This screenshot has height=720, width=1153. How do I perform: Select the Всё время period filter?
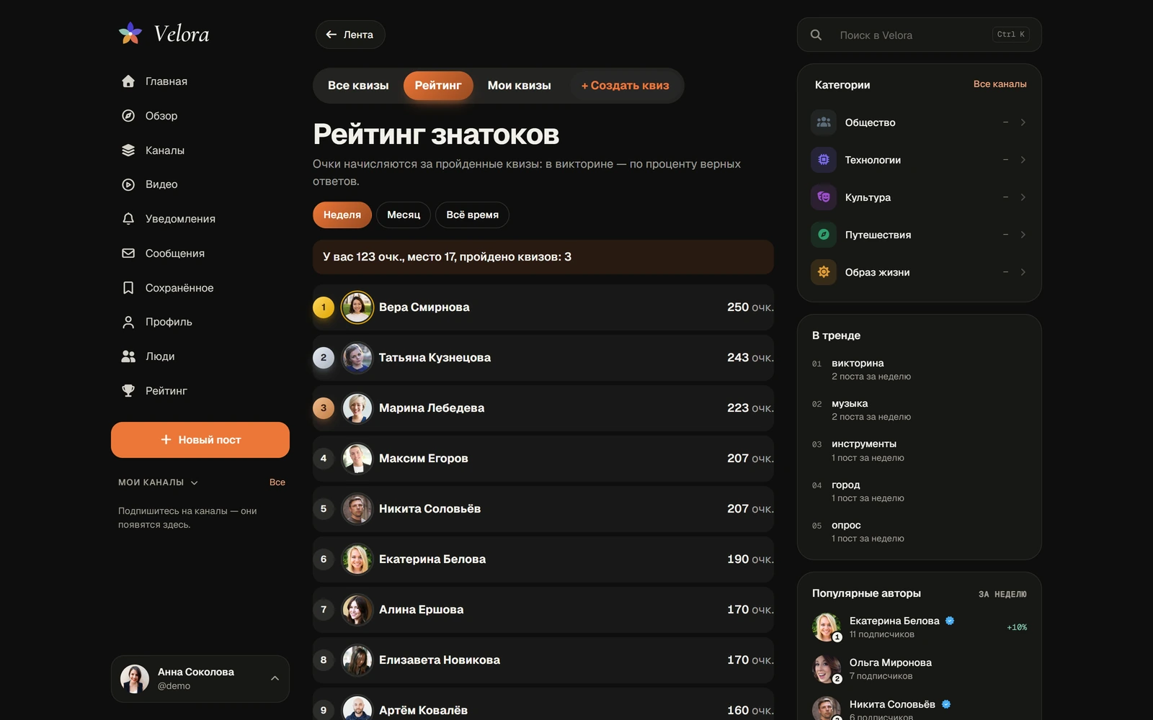[472, 215]
